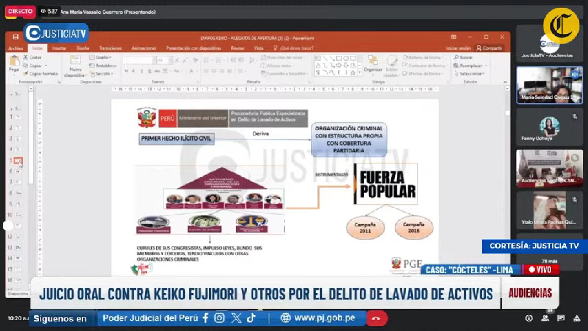This screenshot has width=588, height=331.
Task: Cut selection with the Cortar button
Action: pyautogui.click(x=32, y=57)
